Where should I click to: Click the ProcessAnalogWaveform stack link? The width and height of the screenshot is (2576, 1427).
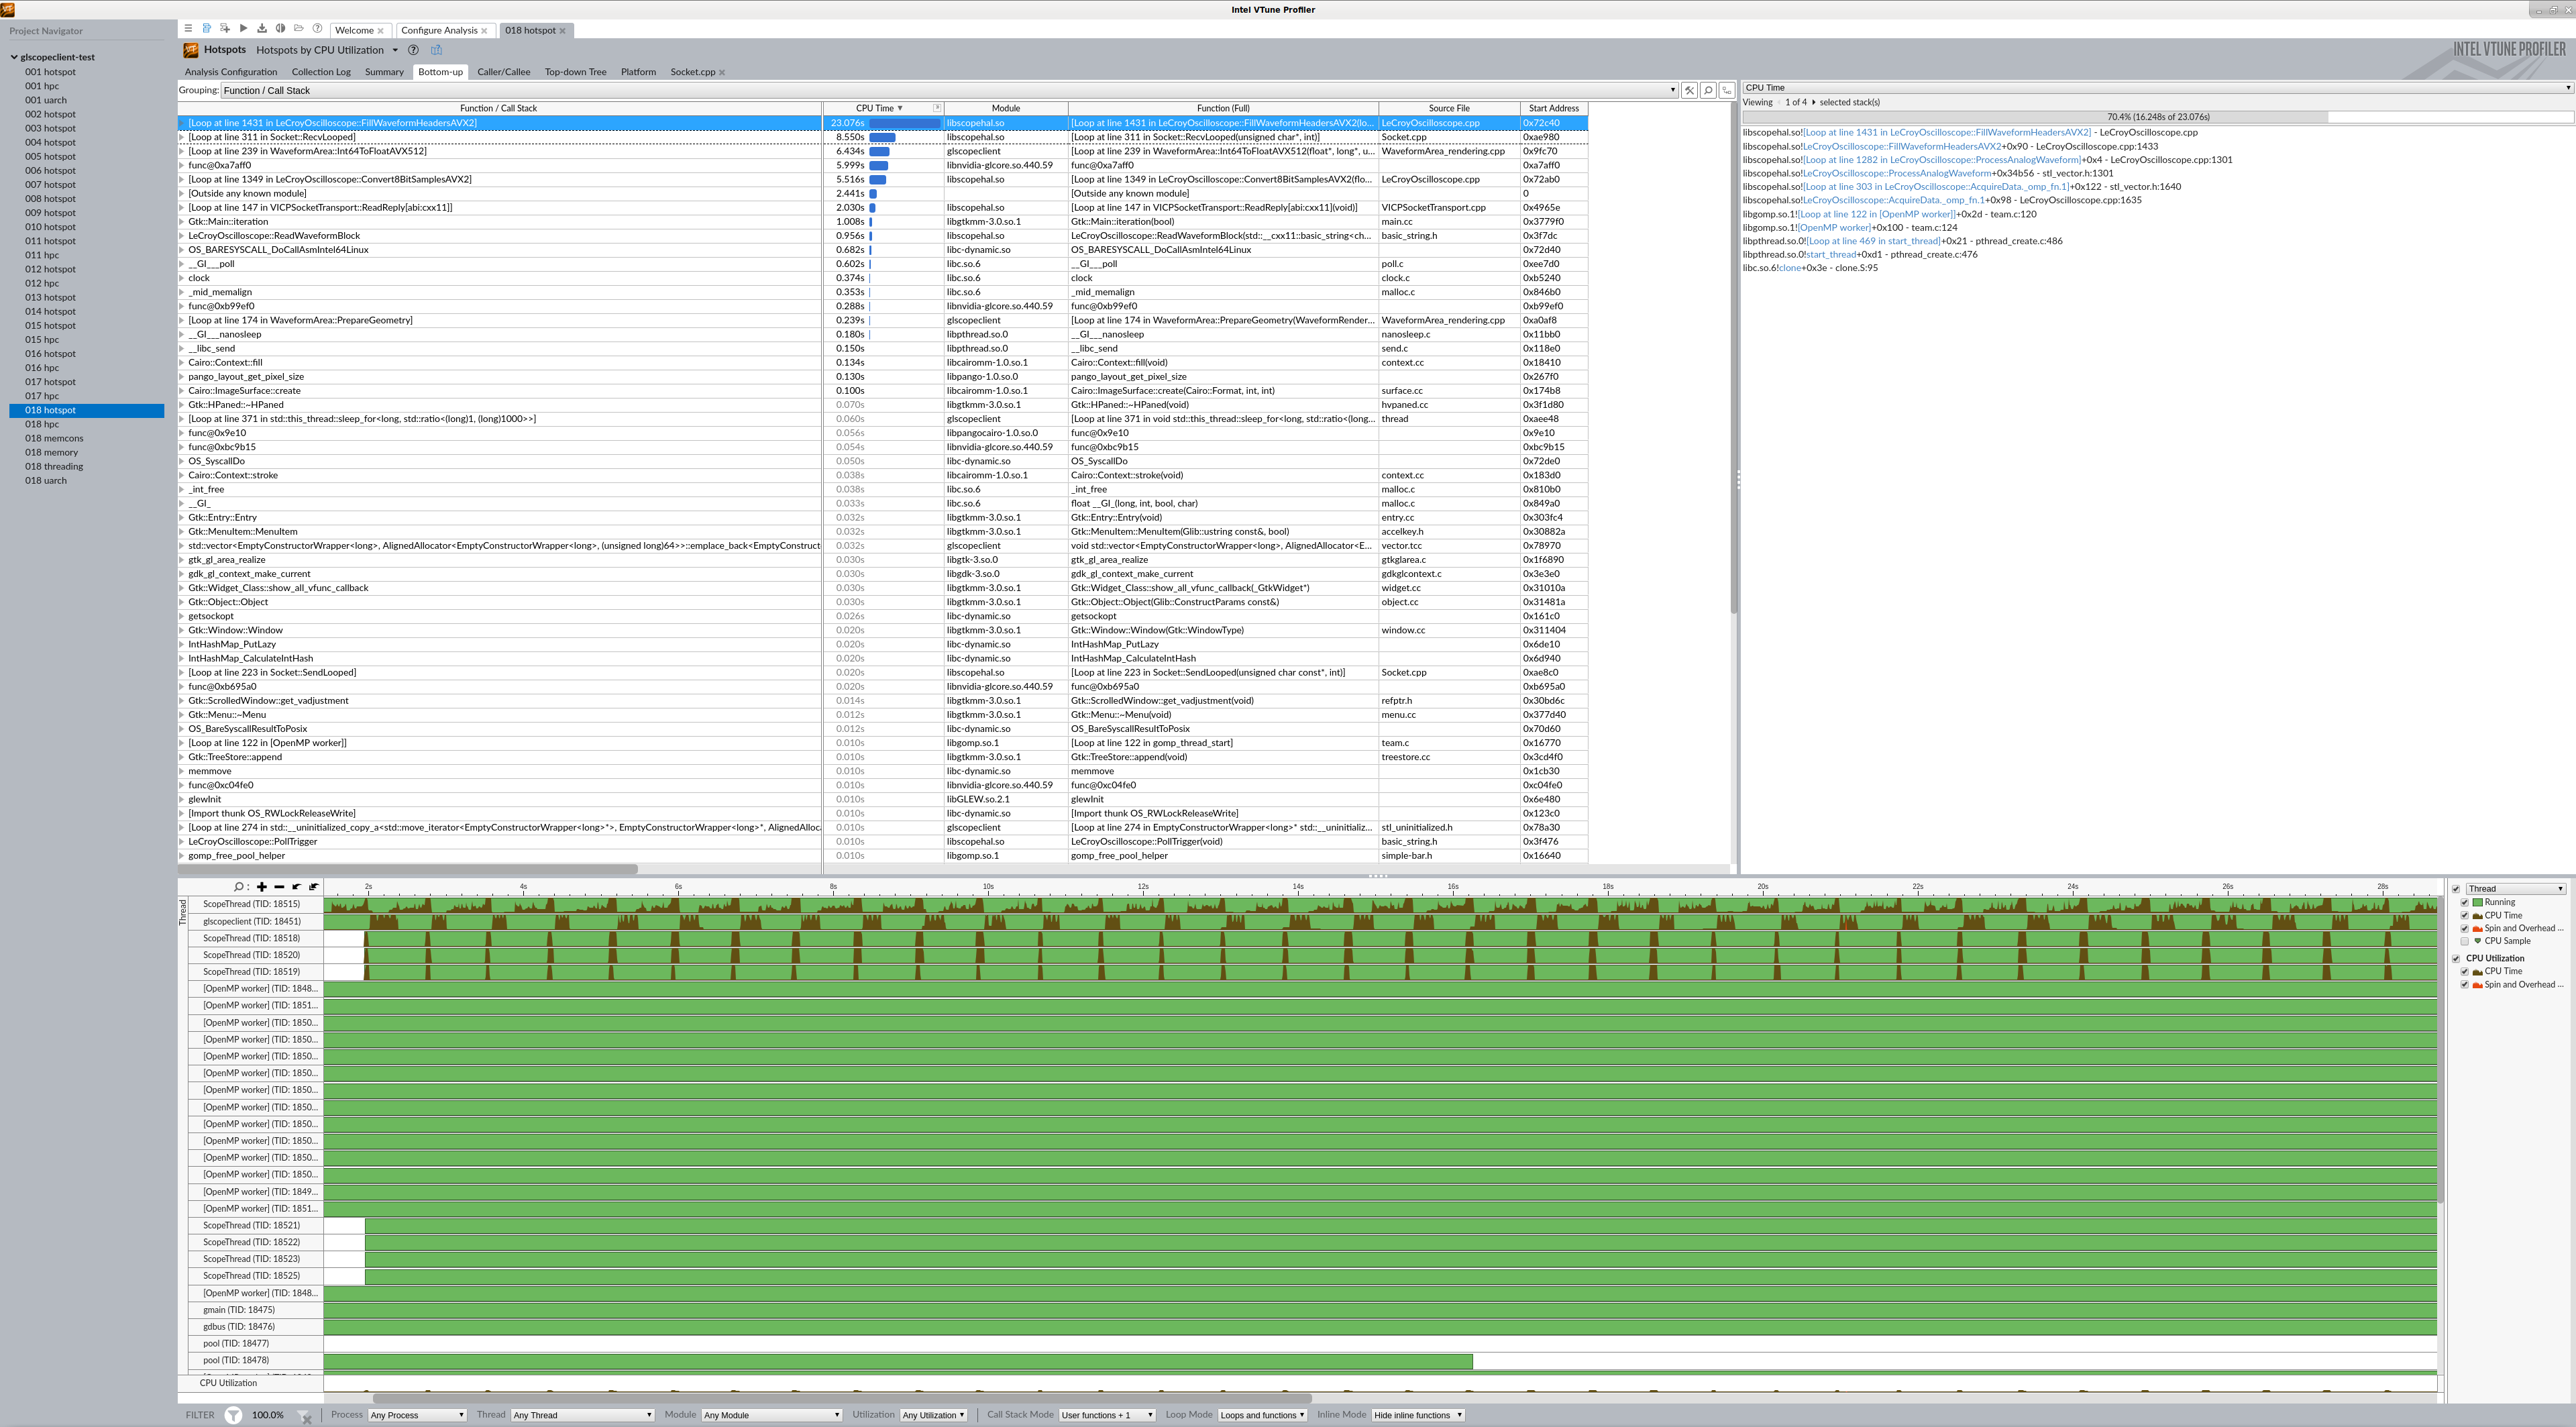1896,173
